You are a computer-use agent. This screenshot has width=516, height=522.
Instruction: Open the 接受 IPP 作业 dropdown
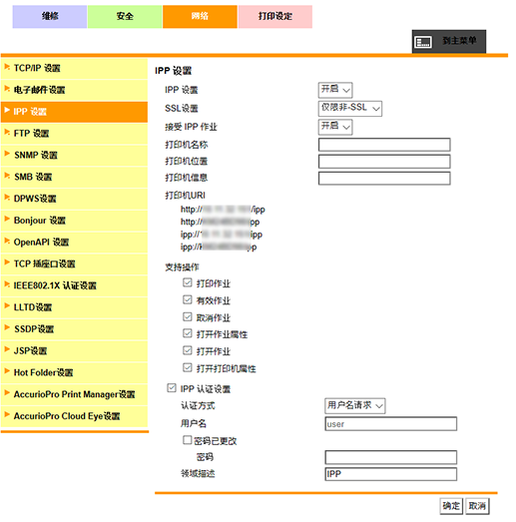pyautogui.click(x=335, y=127)
